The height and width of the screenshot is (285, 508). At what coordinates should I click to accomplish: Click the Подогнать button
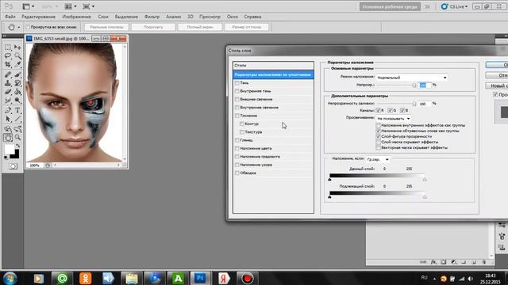[153, 27]
